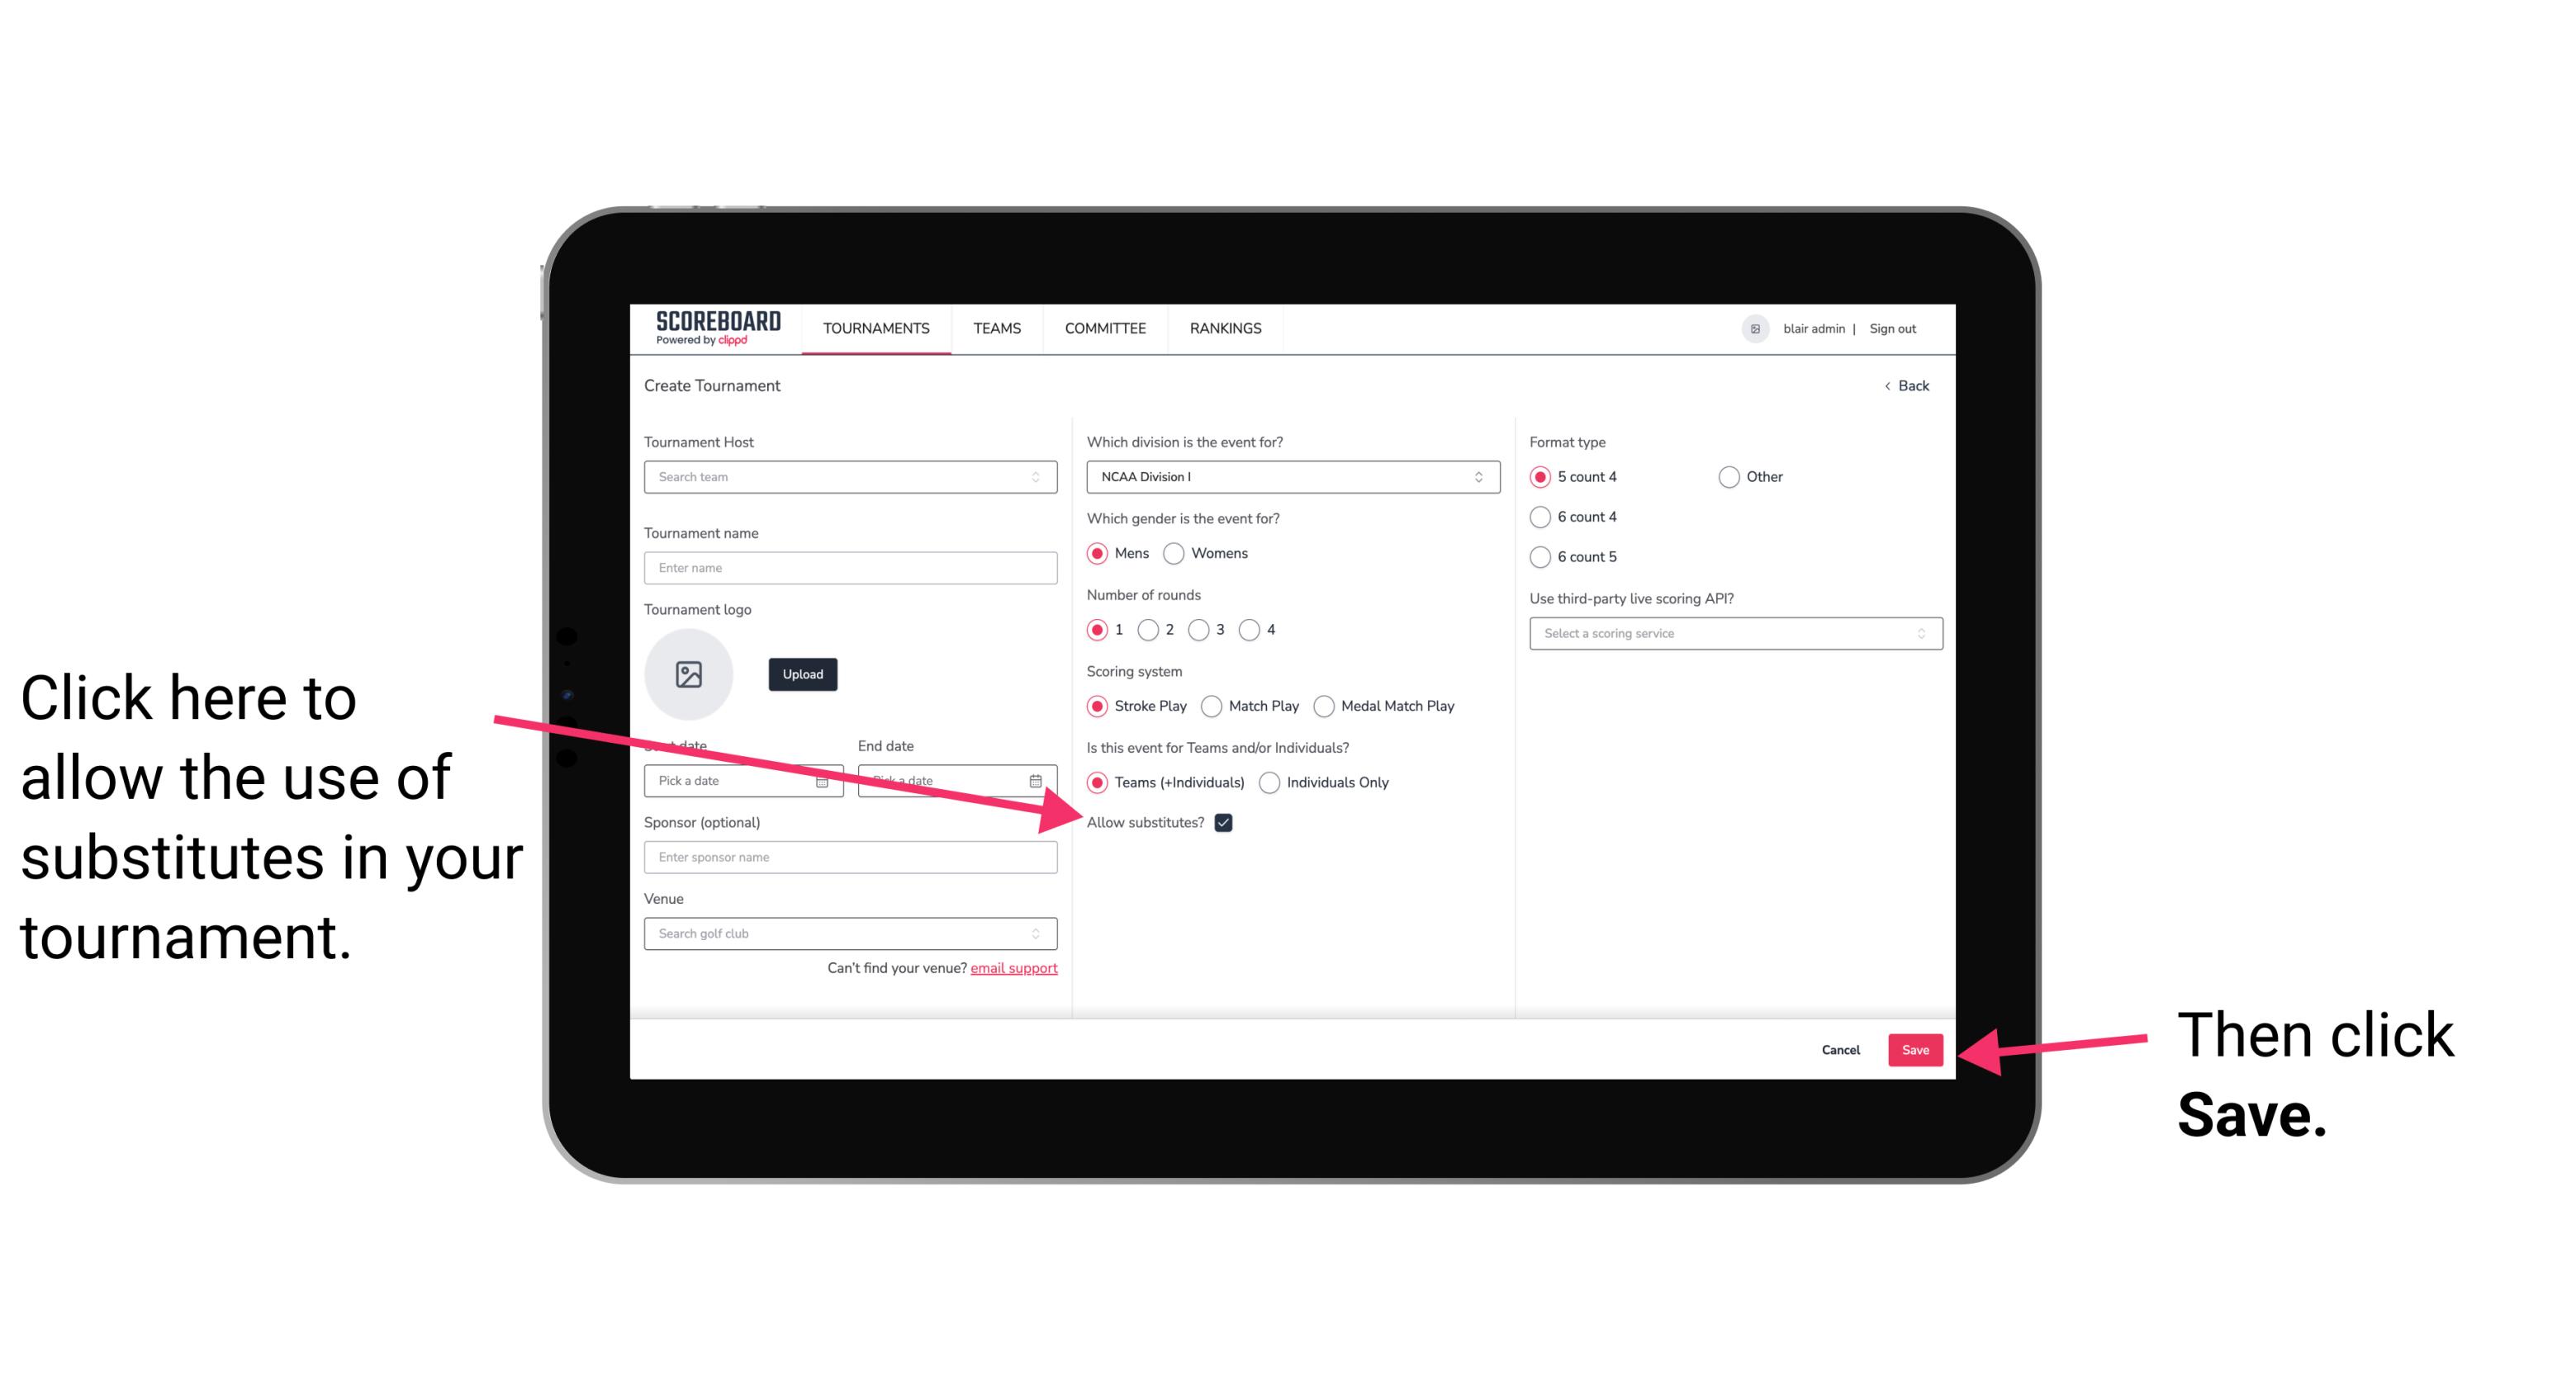Click the Cancel button
Viewport: 2576px width, 1385px height.
(x=1843, y=1047)
